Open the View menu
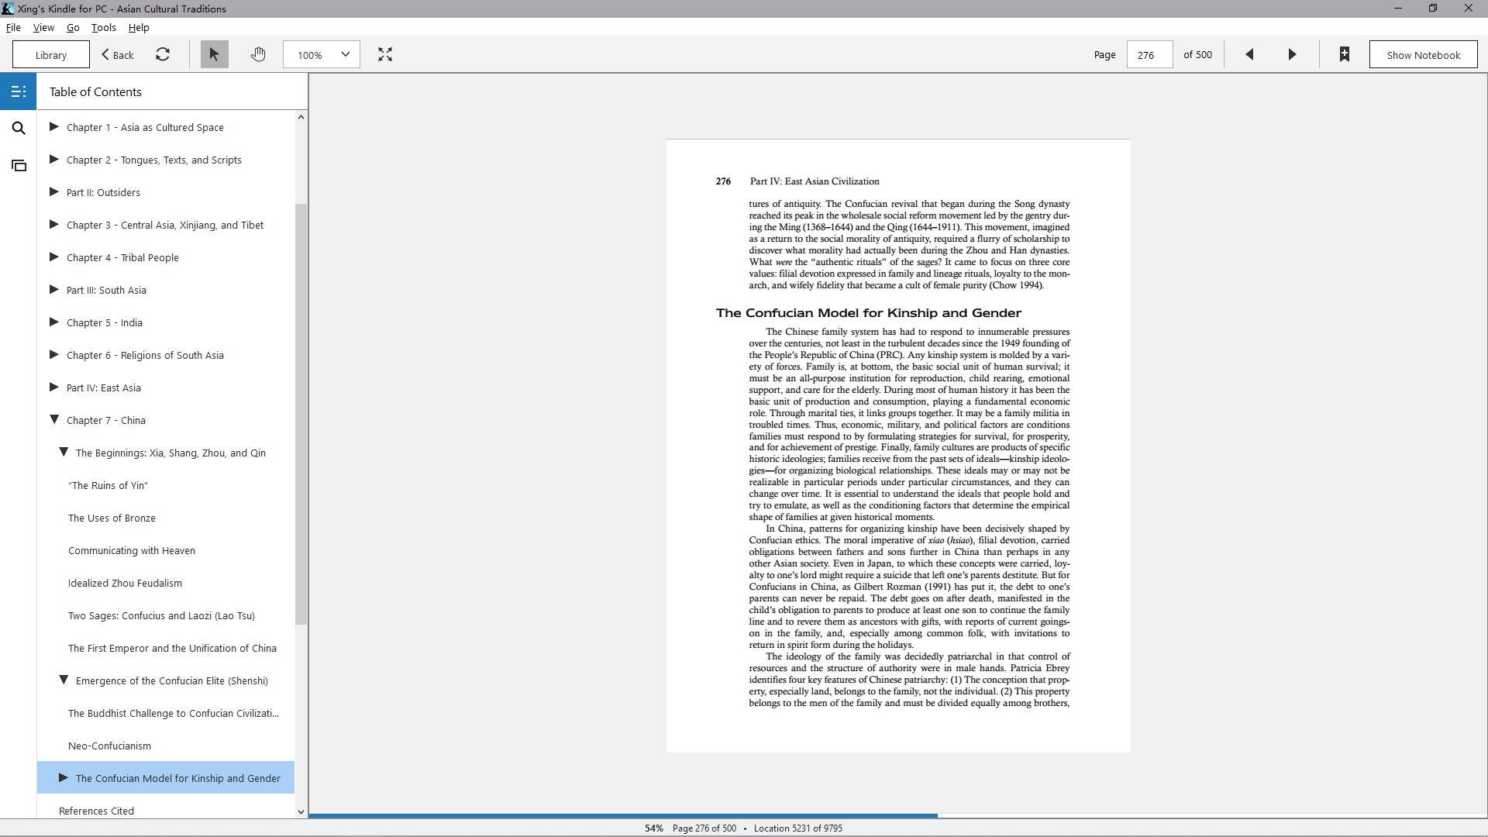Viewport: 1488px width, 837px height. click(x=43, y=27)
